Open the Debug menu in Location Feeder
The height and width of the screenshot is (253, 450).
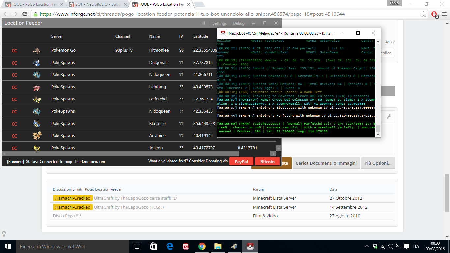(239, 23)
